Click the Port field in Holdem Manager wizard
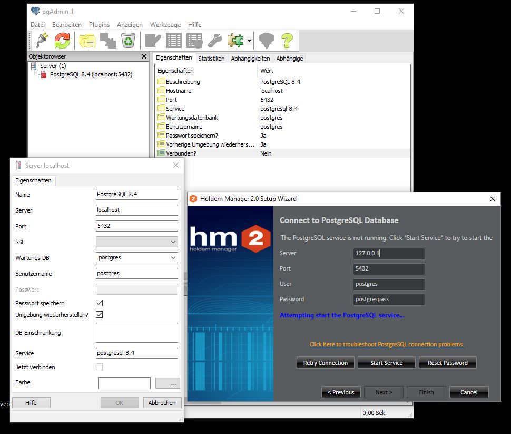The image size is (511, 434). pos(389,269)
